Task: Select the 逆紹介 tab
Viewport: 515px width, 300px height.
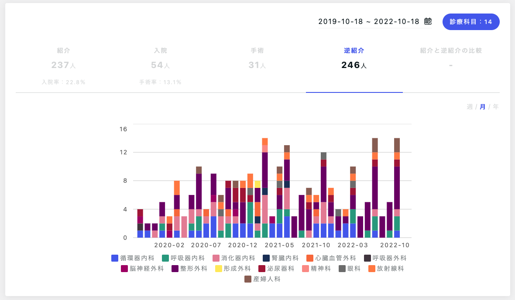Action: (354, 51)
